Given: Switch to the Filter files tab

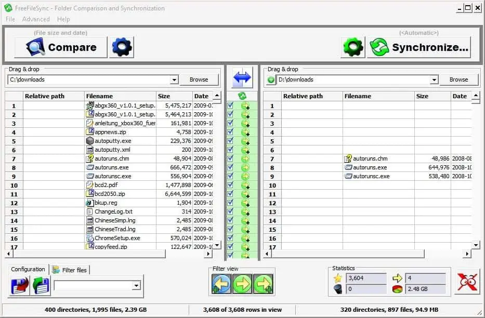Looking at the screenshot, I should [x=70, y=270].
